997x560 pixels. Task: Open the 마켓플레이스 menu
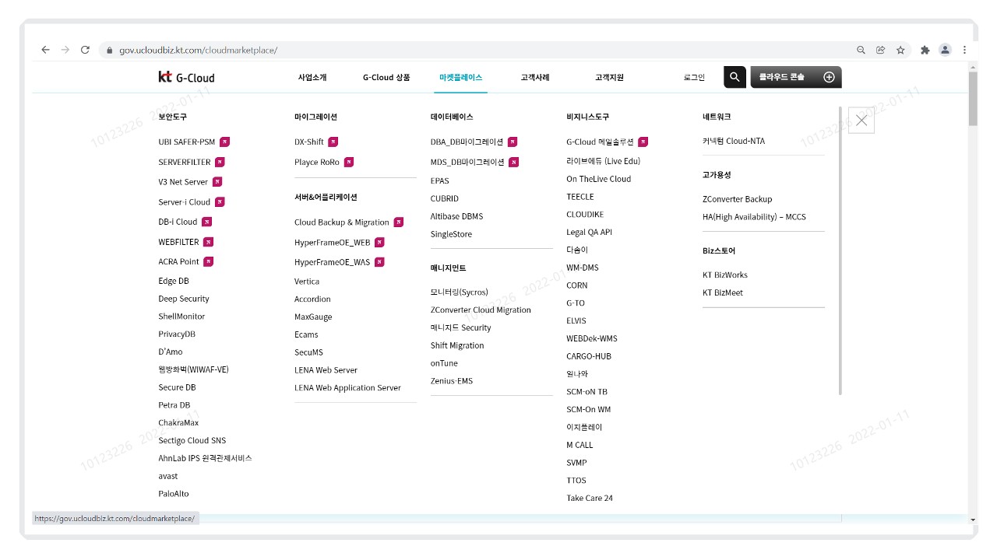pos(460,77)
